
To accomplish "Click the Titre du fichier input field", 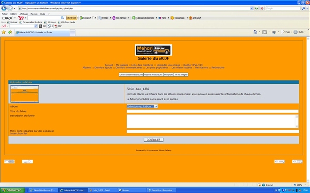I will (212, 111).
